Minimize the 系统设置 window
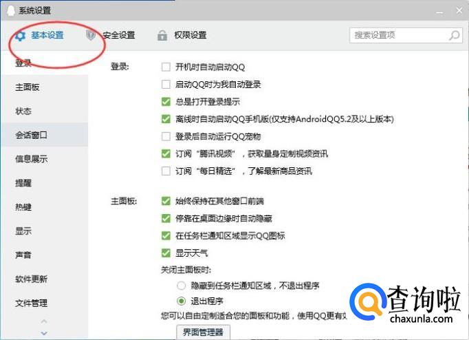This screenshot has width=469, height=340. 439,12
